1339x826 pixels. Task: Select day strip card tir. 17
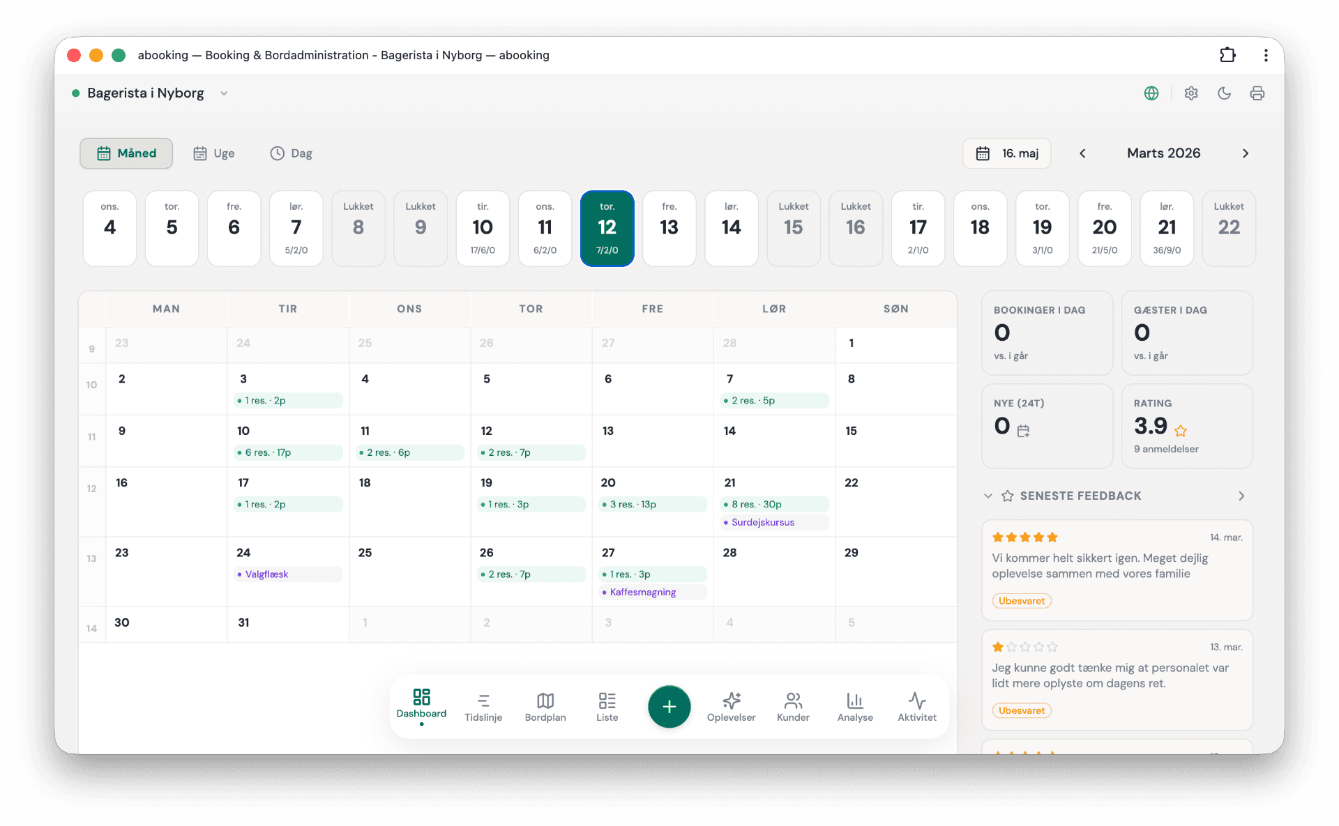click(918, 228)
